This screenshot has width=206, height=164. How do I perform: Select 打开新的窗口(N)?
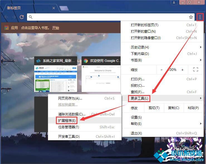(162, 32)
